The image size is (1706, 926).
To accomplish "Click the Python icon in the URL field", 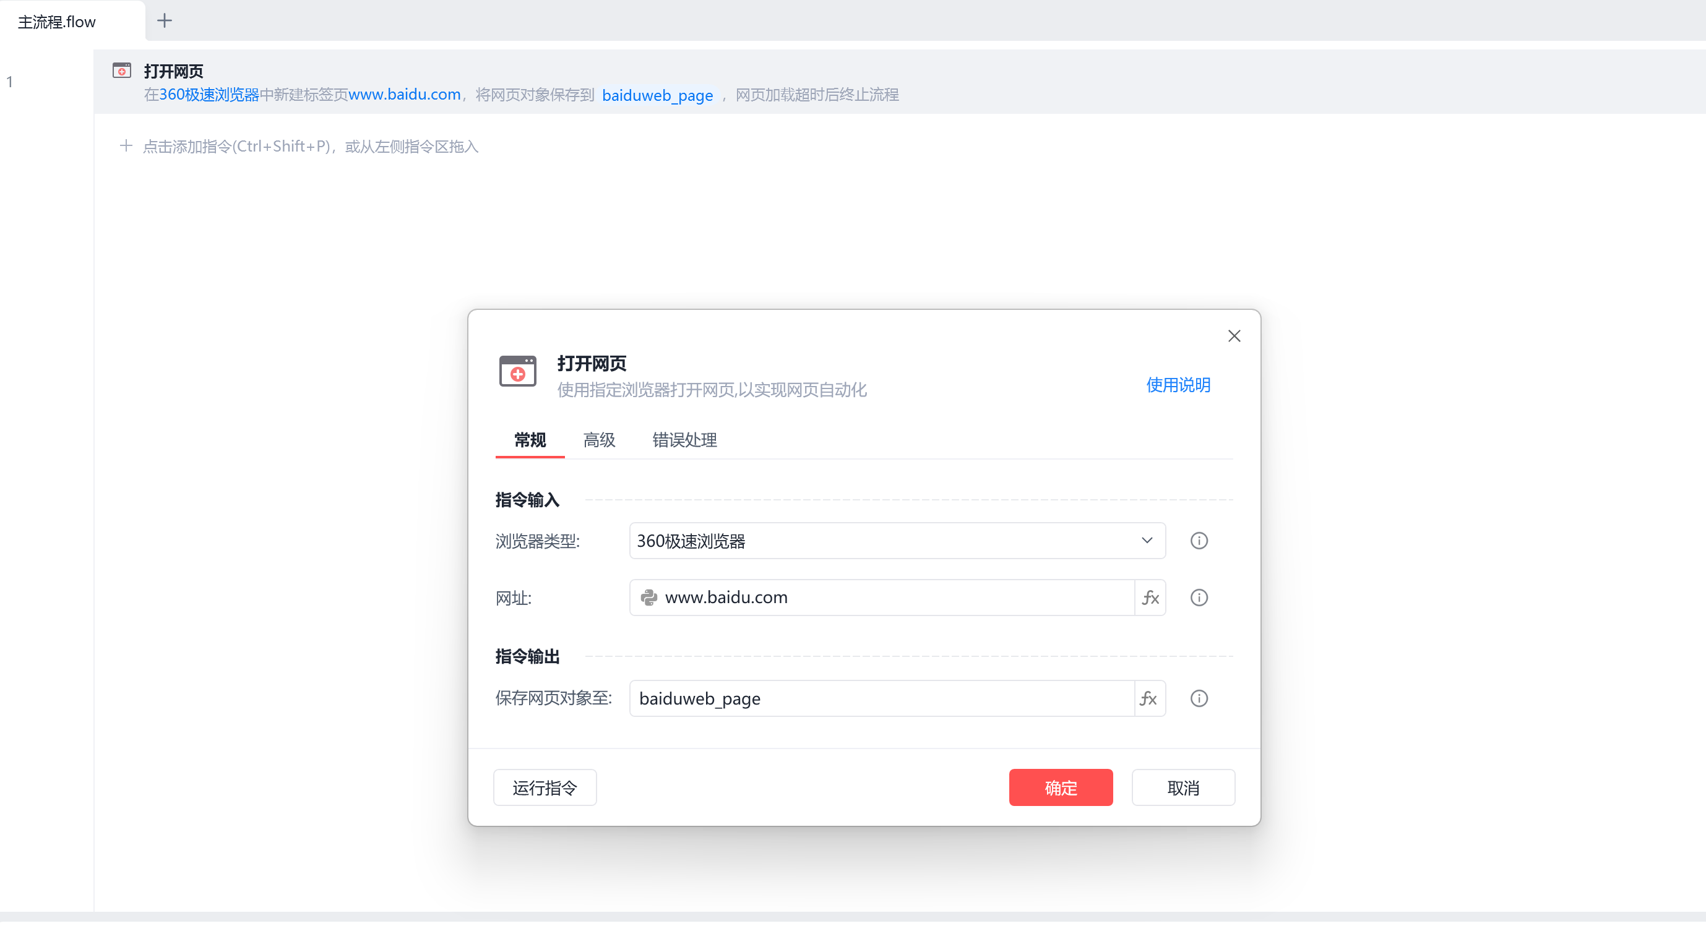I will 649,599.
